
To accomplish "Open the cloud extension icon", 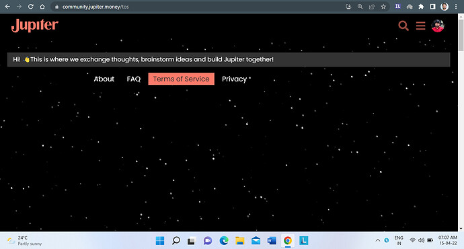I will (410, 7).
